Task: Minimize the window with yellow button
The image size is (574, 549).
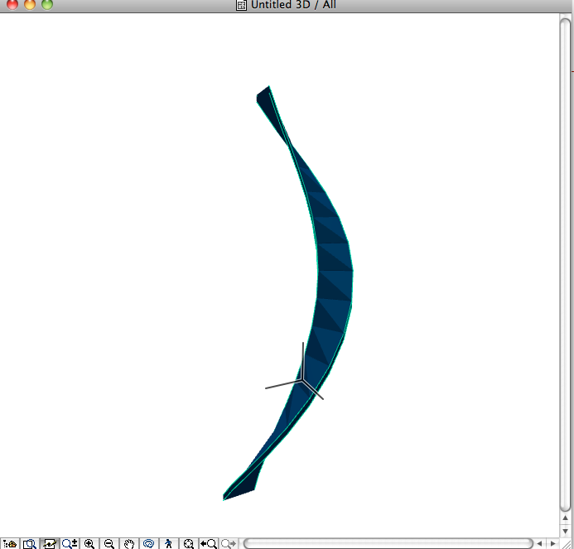Action: click(x=30, y=4)
